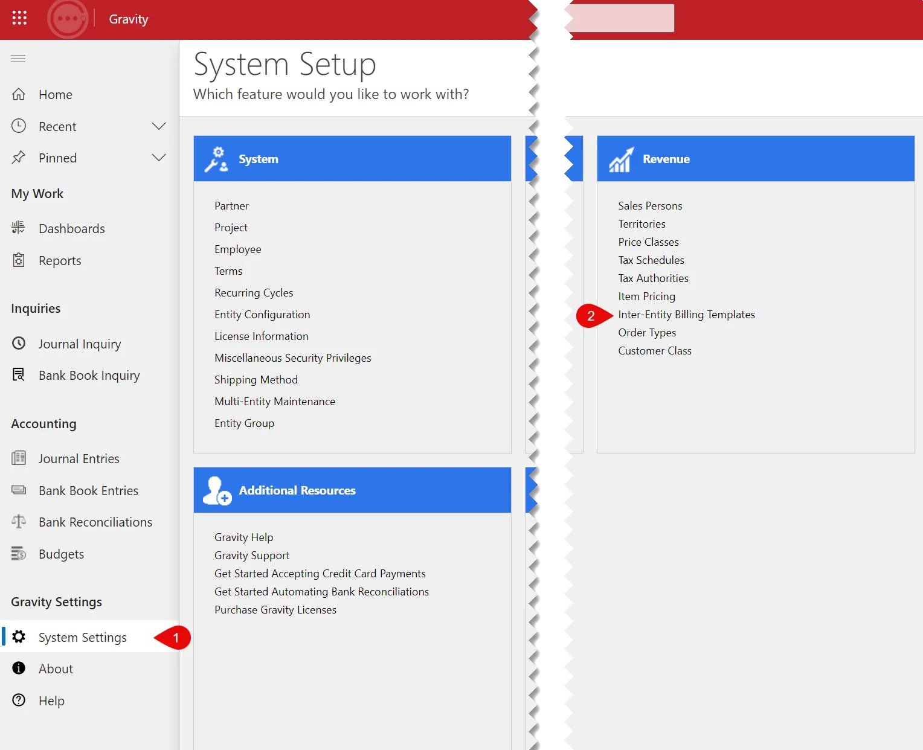Go to Home in sidebar

[56, 95]
